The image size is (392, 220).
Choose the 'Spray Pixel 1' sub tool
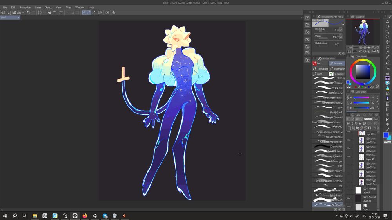328,195
